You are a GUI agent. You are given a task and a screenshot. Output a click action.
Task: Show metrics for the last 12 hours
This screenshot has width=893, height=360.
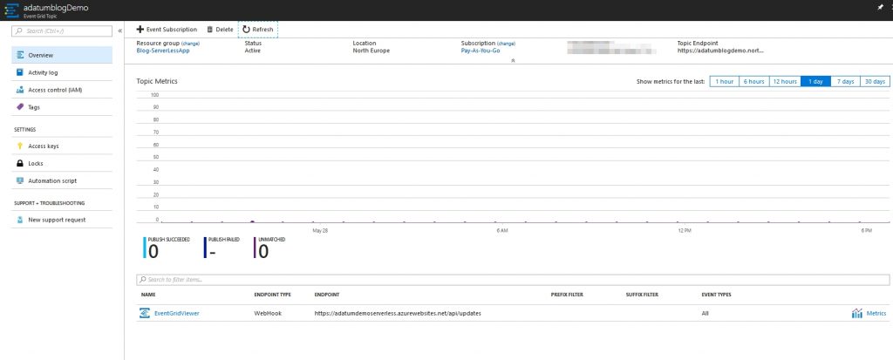tap(785, 81)
